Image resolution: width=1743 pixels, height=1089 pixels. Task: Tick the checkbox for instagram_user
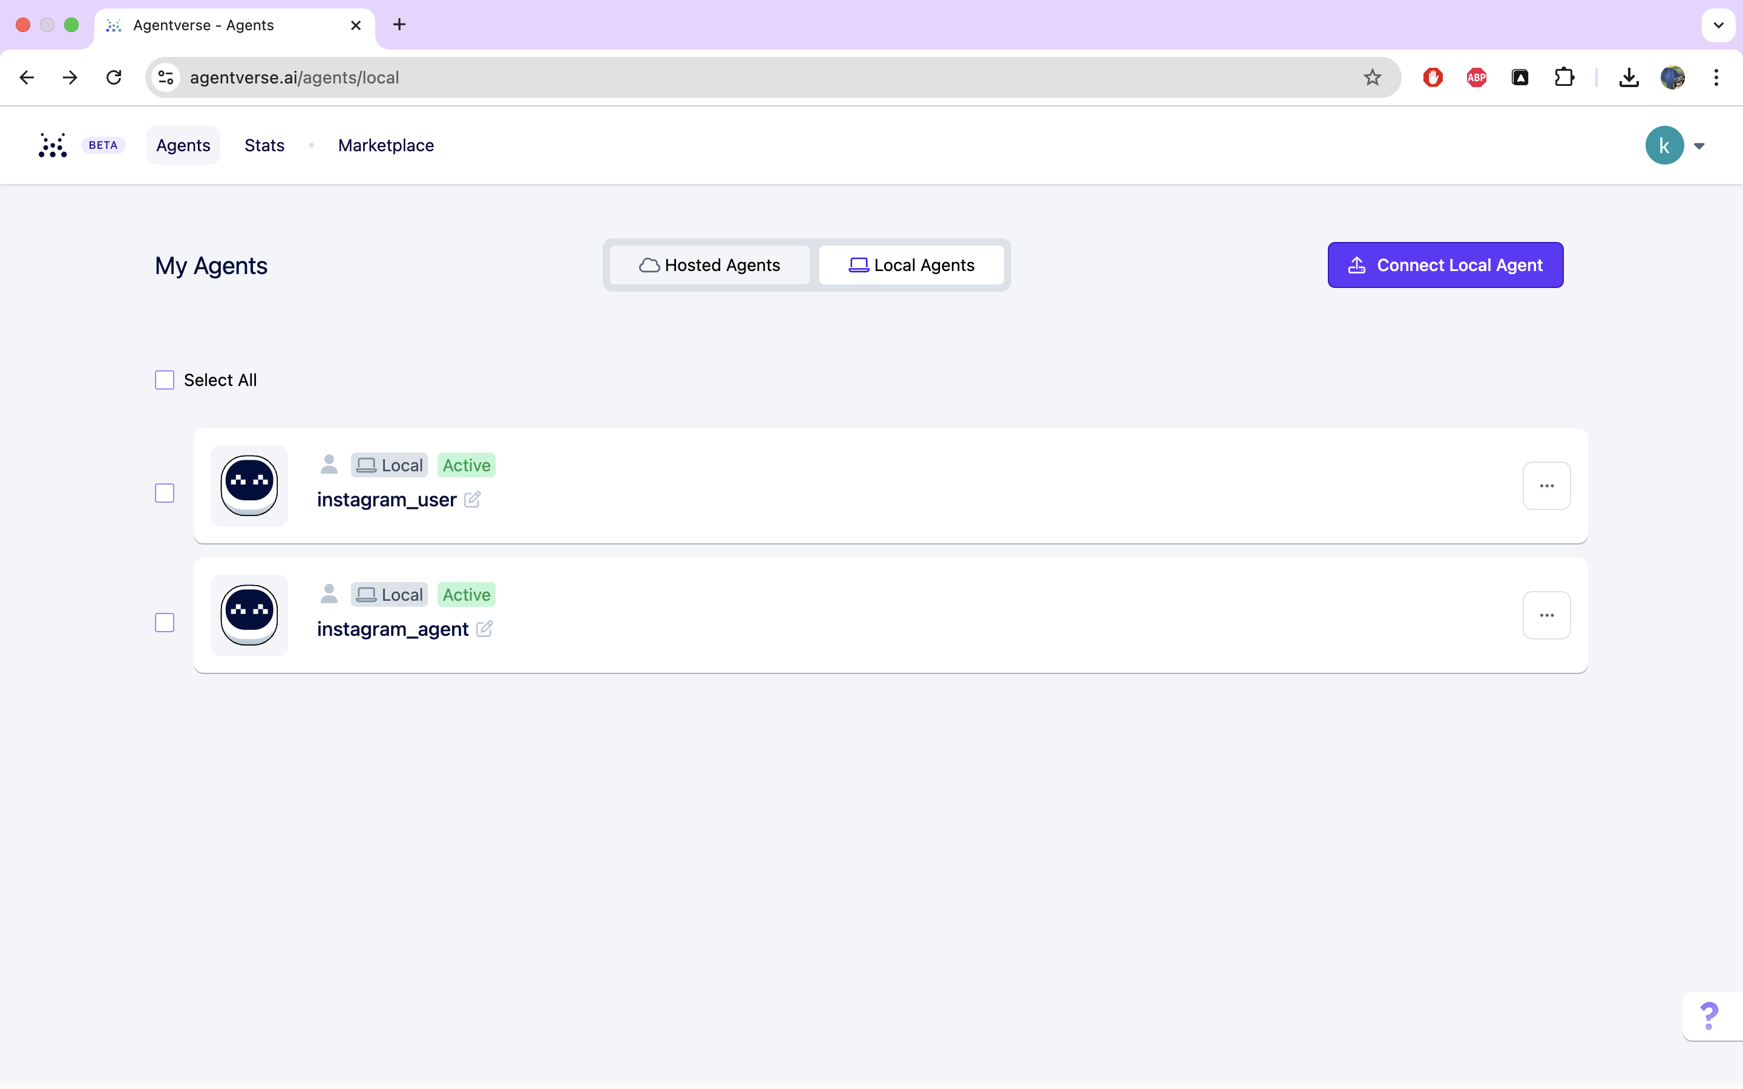point(165,493)
